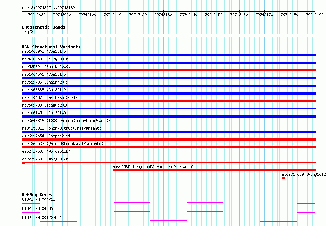Click ruler position 79742120
This screenshot has height=226, width=326.
(138, 15)
